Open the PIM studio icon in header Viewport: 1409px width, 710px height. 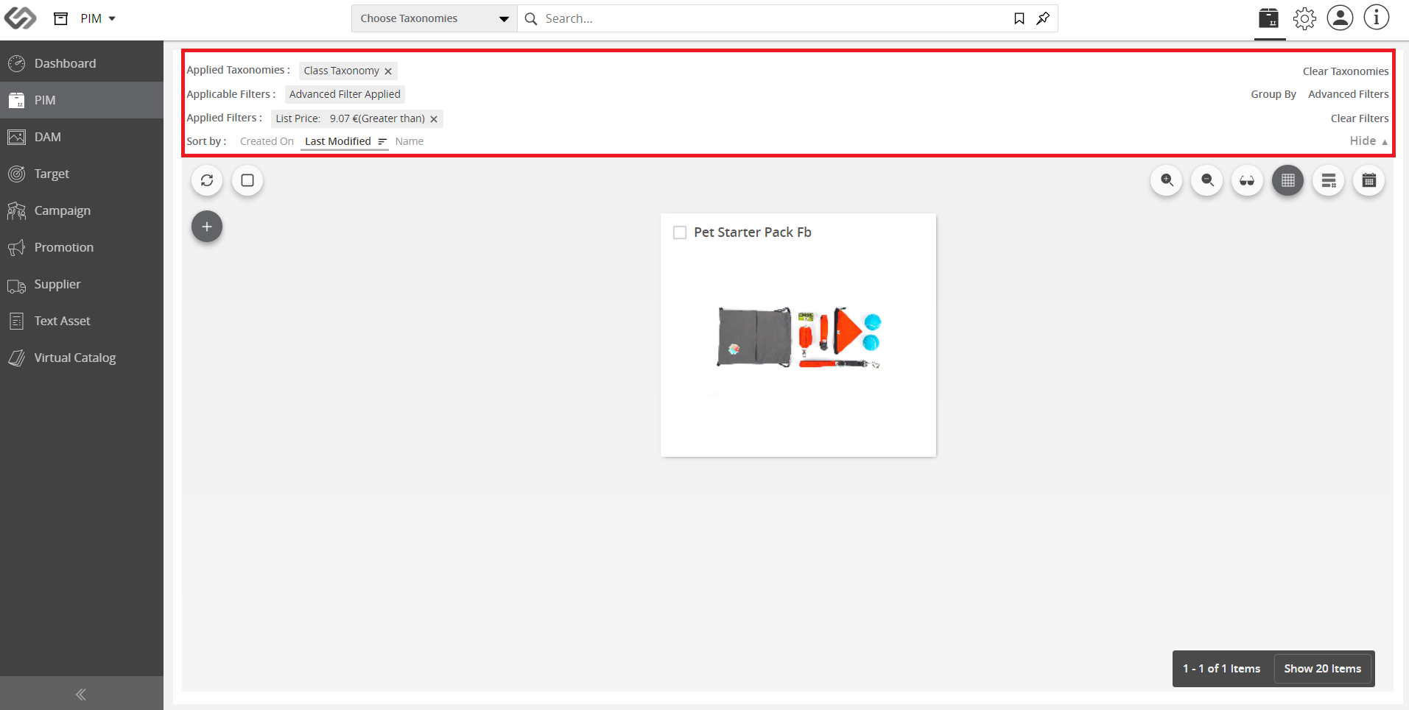pos(1269,18)
